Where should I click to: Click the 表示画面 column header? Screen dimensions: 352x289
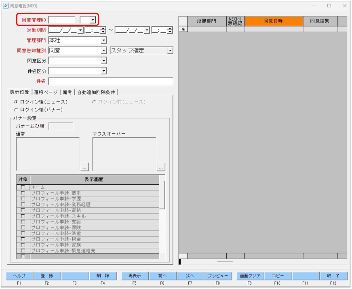(95, 179)
